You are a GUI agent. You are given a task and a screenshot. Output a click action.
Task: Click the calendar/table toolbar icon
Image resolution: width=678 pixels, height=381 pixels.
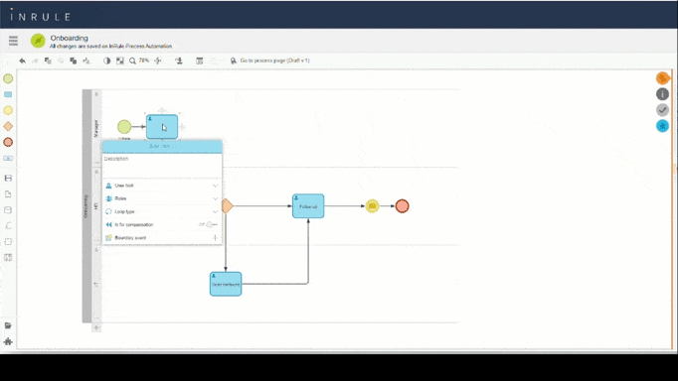[x=200, y=61]
